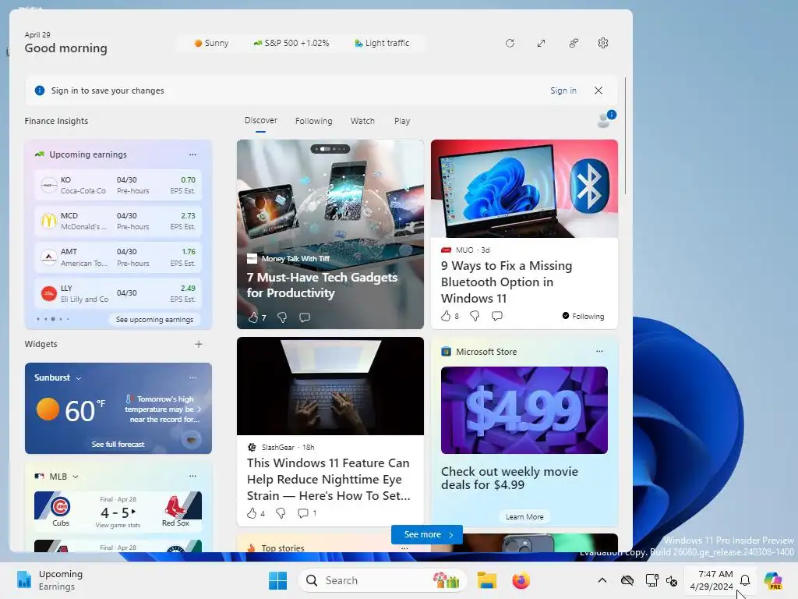798x599 pixels.
Task: Select the Coca-Cola Co earnings row
Action: [x=118, y=185]
